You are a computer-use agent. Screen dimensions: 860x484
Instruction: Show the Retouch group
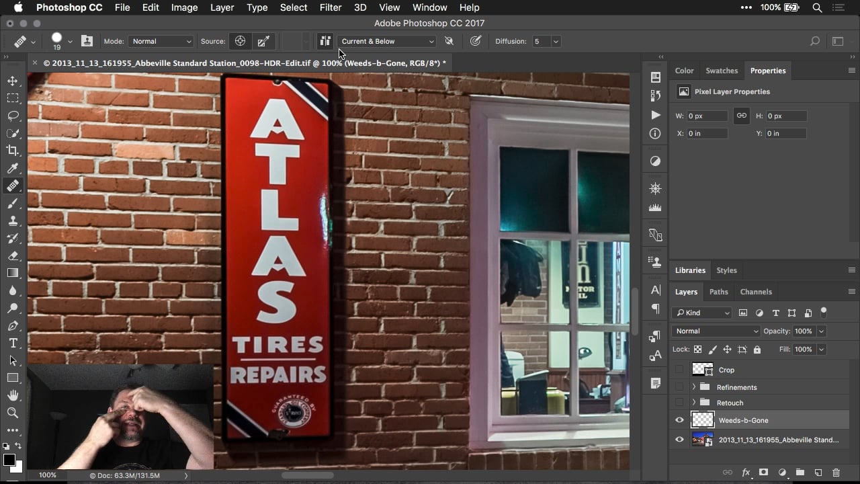tap(679, 403)
